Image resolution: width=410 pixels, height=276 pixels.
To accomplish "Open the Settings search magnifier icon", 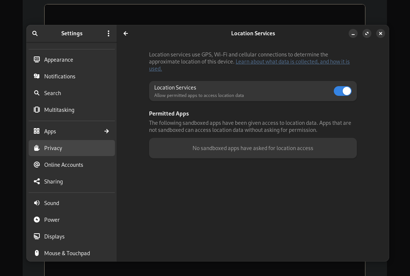I will point(35,33).
